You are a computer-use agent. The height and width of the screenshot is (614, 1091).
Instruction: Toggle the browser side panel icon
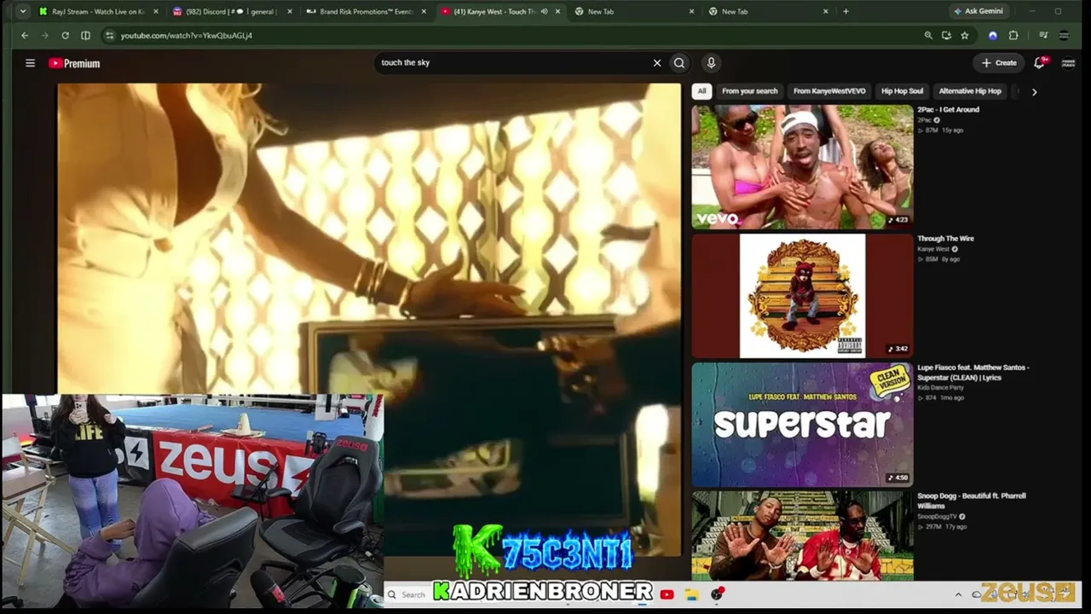[x=85, y=35]
